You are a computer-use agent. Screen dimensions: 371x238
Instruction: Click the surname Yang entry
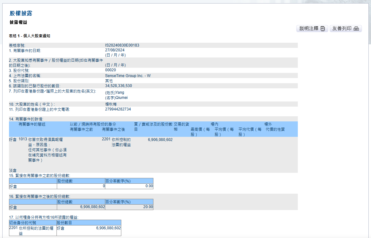pyautogui.click(x=115, y=93)
